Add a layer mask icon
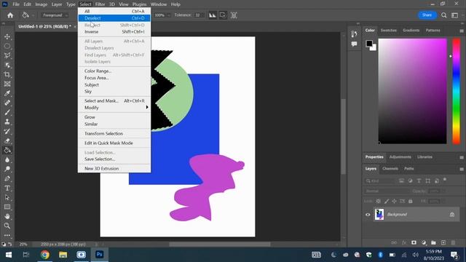 tap(414, 242)
